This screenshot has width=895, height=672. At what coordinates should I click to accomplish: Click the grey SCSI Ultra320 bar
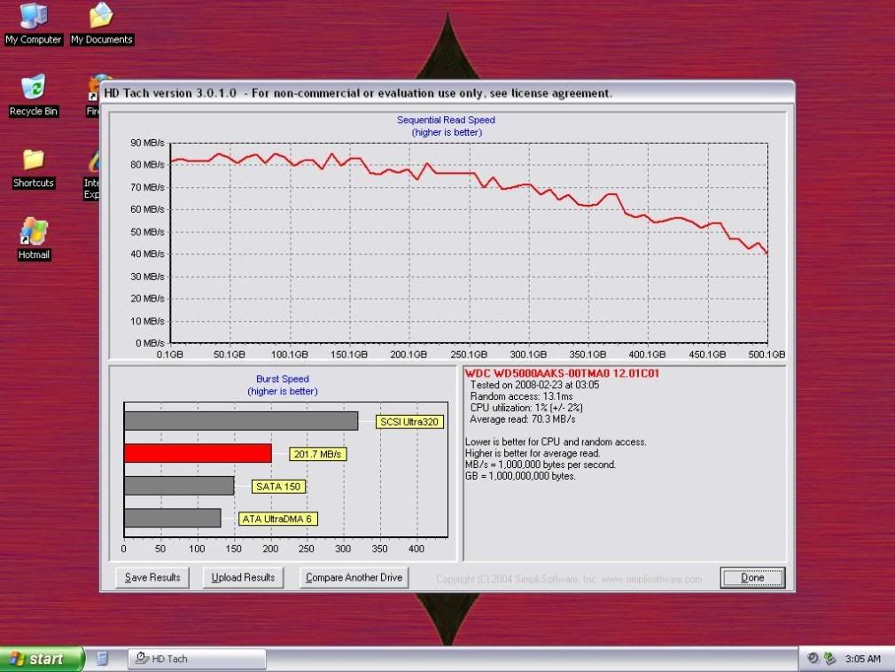click(241, 421)
